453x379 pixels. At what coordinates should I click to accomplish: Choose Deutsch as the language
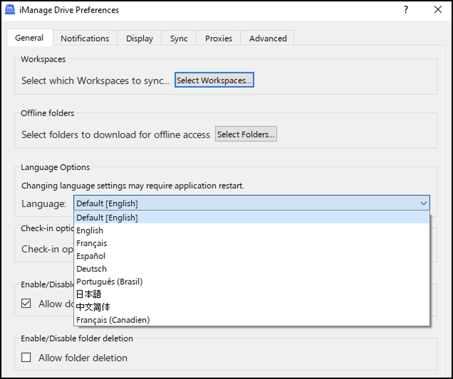click(92, 269)
